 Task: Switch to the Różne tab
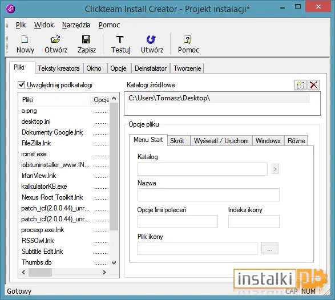click(x=296, y=141)
